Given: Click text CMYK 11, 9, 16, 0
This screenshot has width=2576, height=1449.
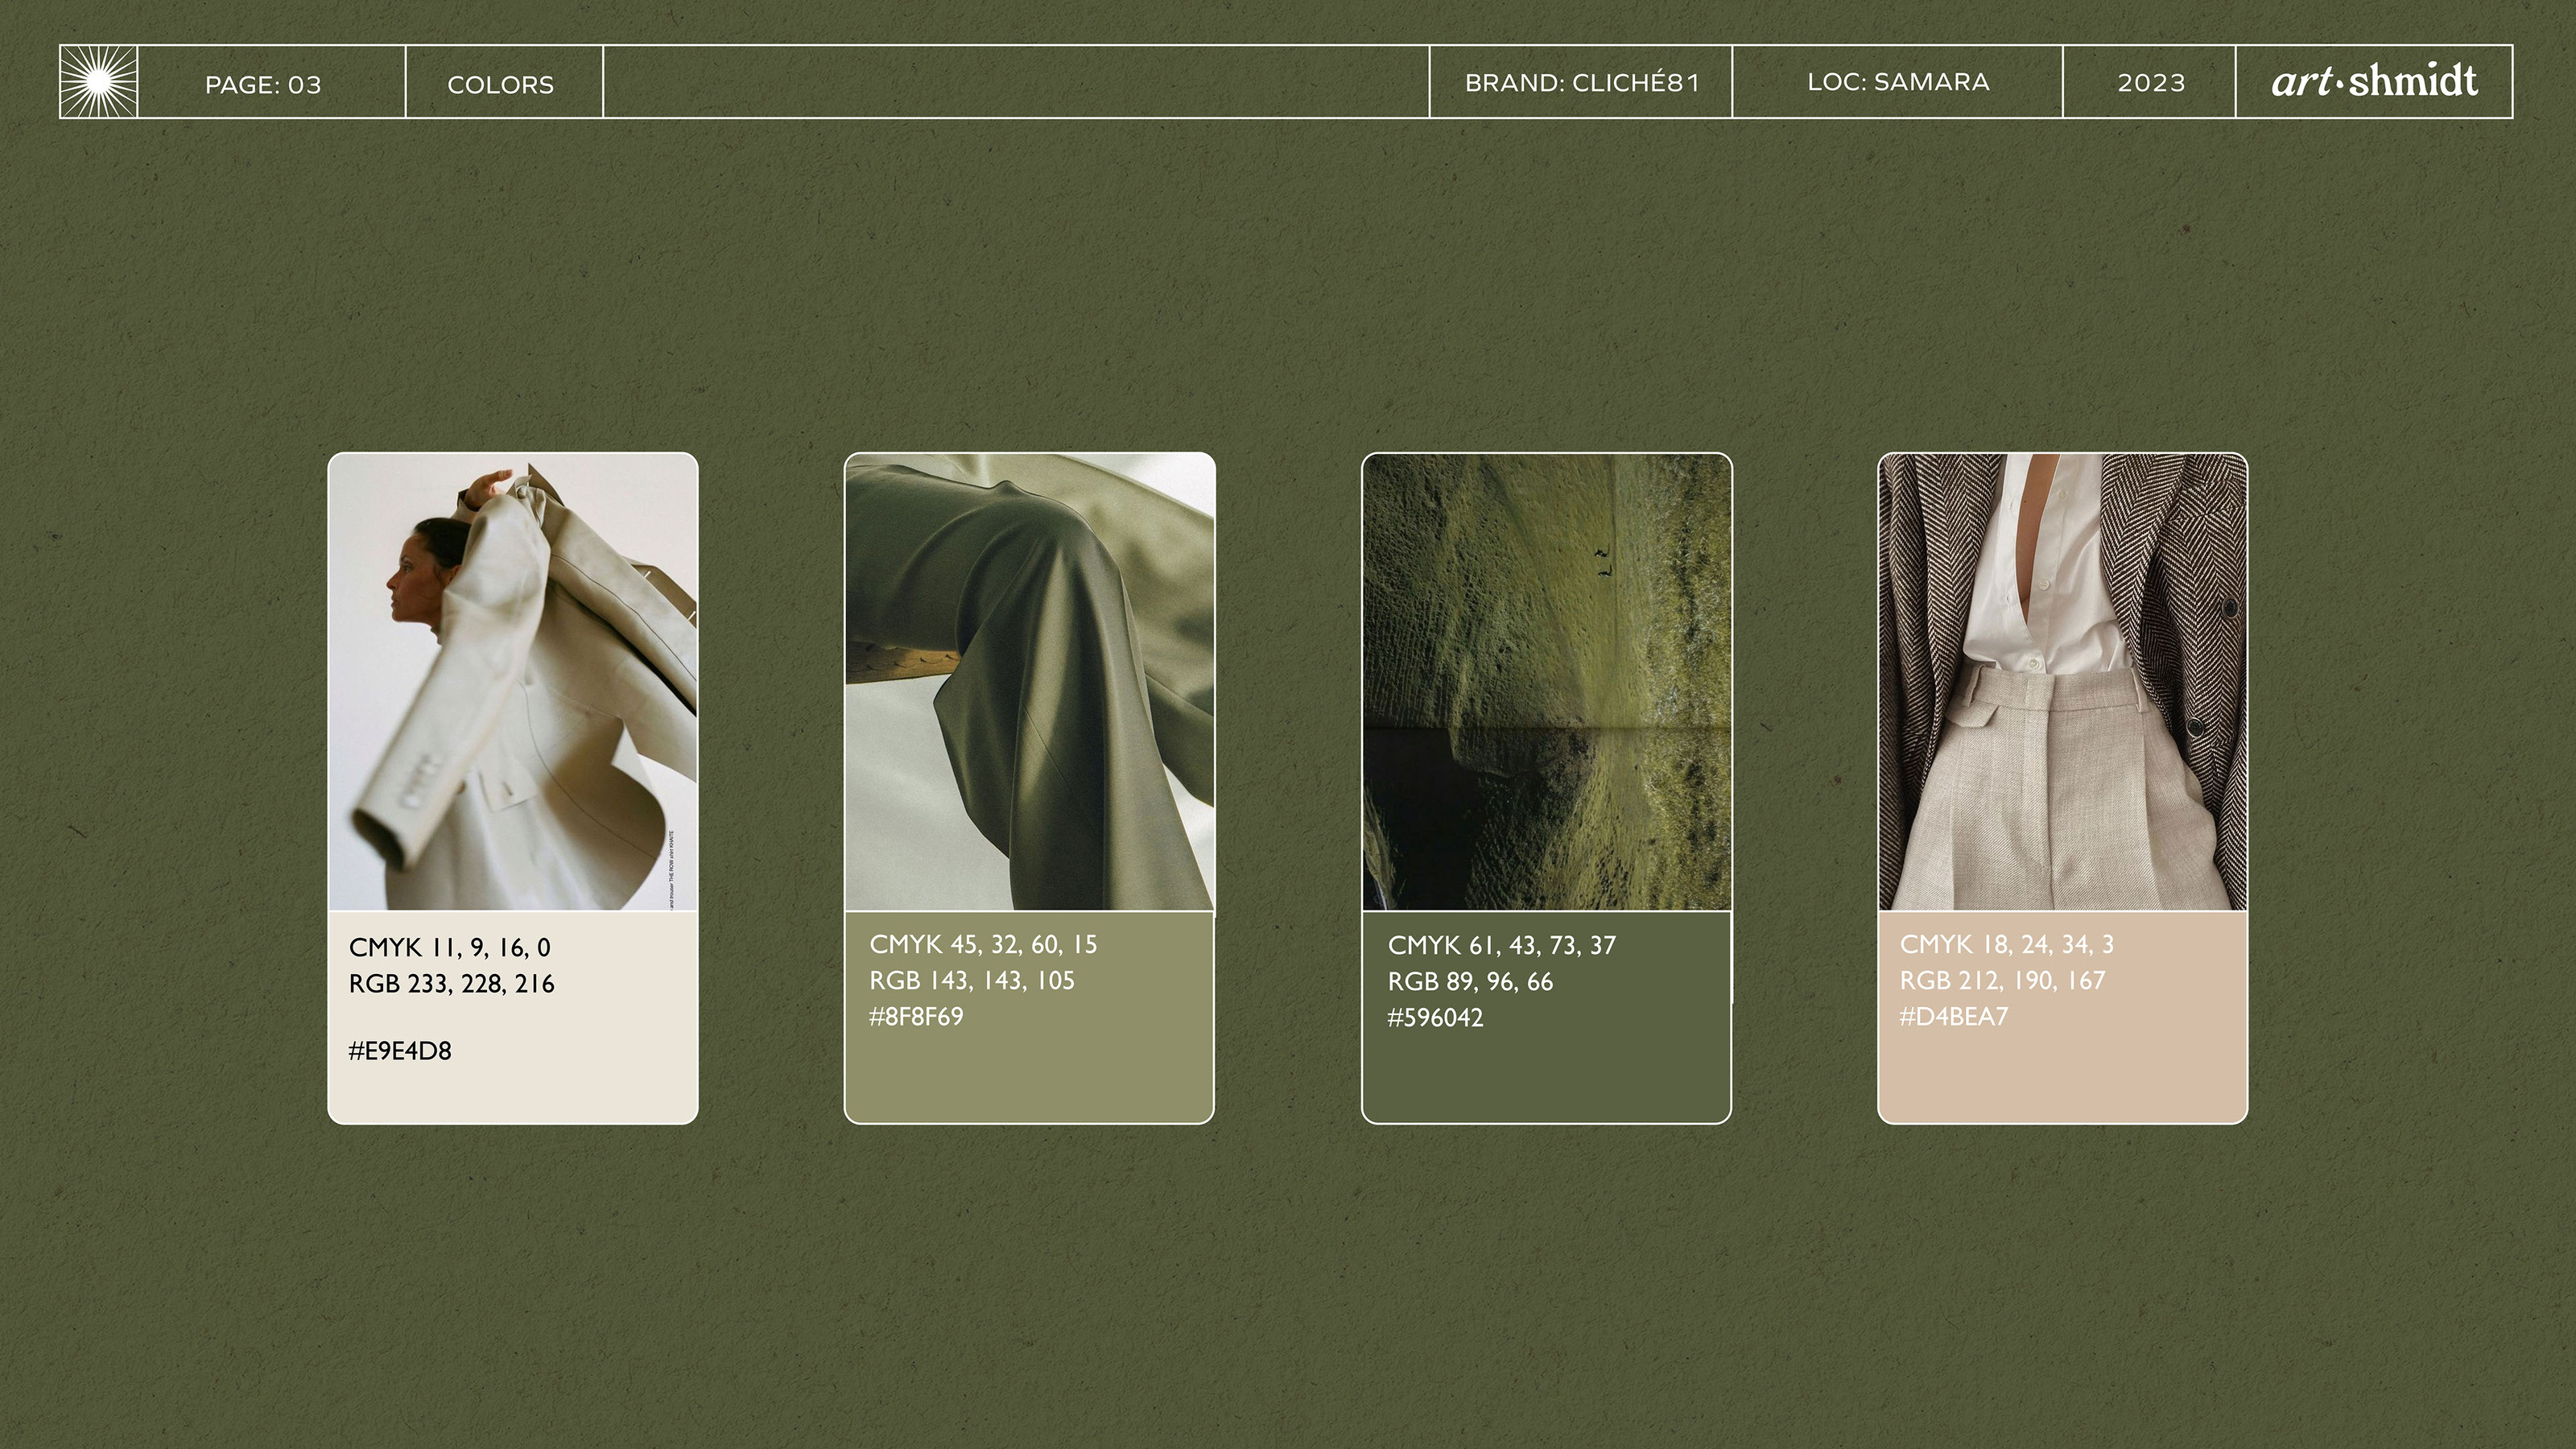Looking at the screenshot, I should 450,947.
